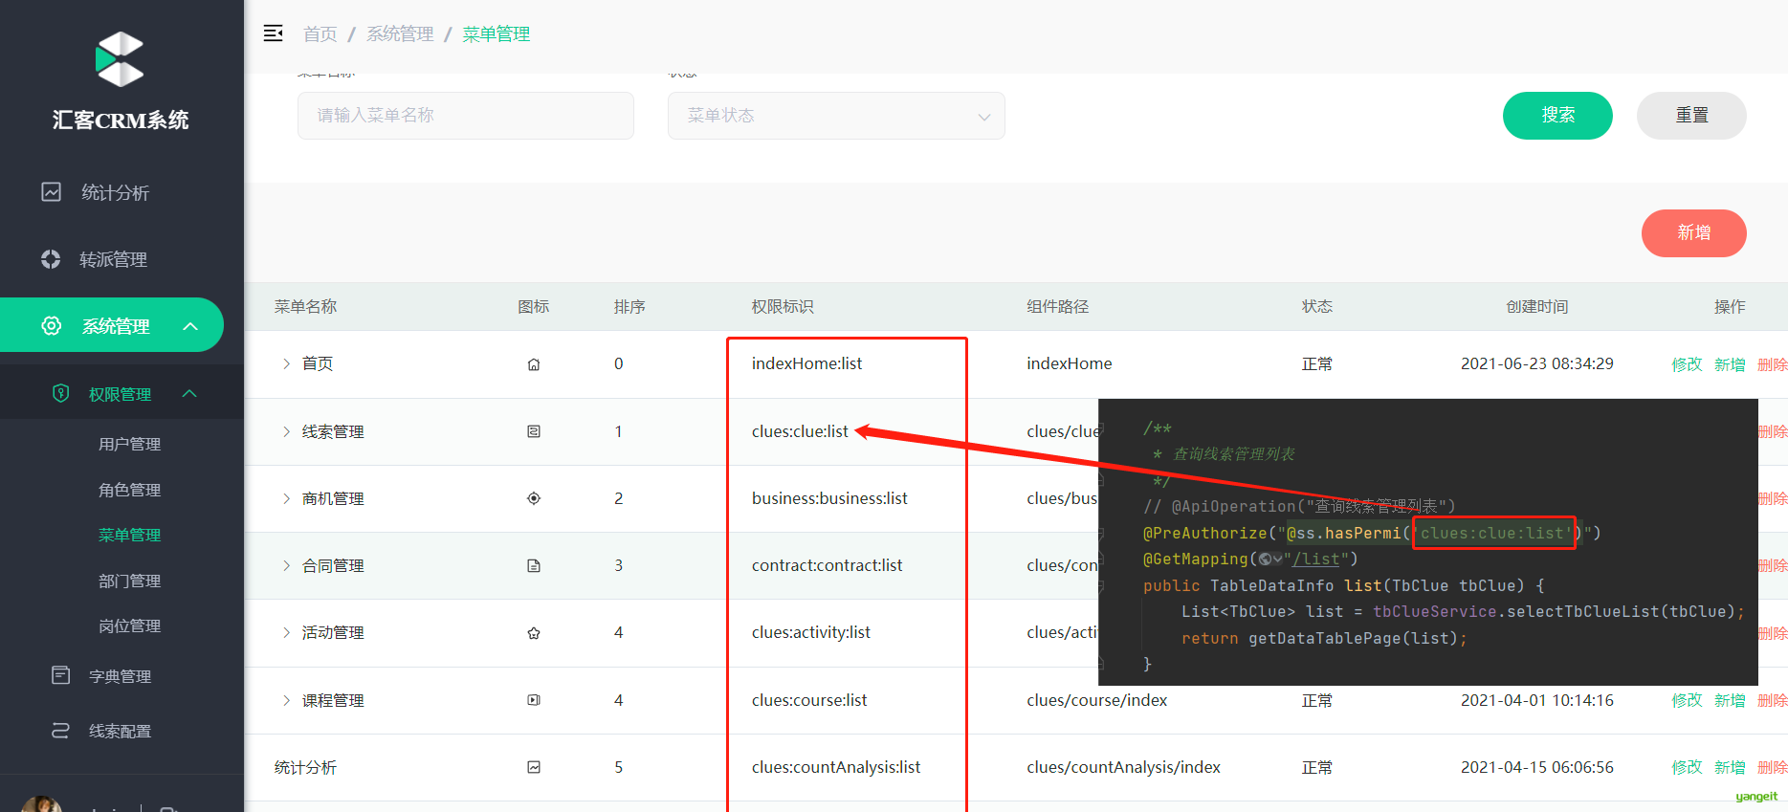Screen dimensions: 1788x812
Task: Click the 线索配置 sidebar icon
Action: (60, 731)
